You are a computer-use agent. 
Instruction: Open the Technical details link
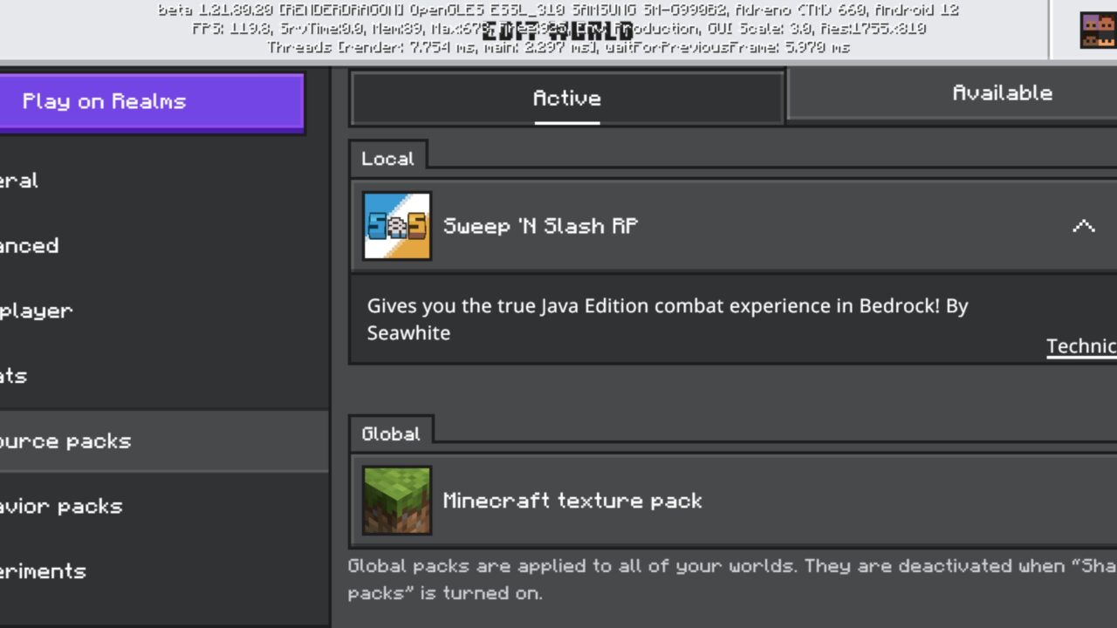1081,346
